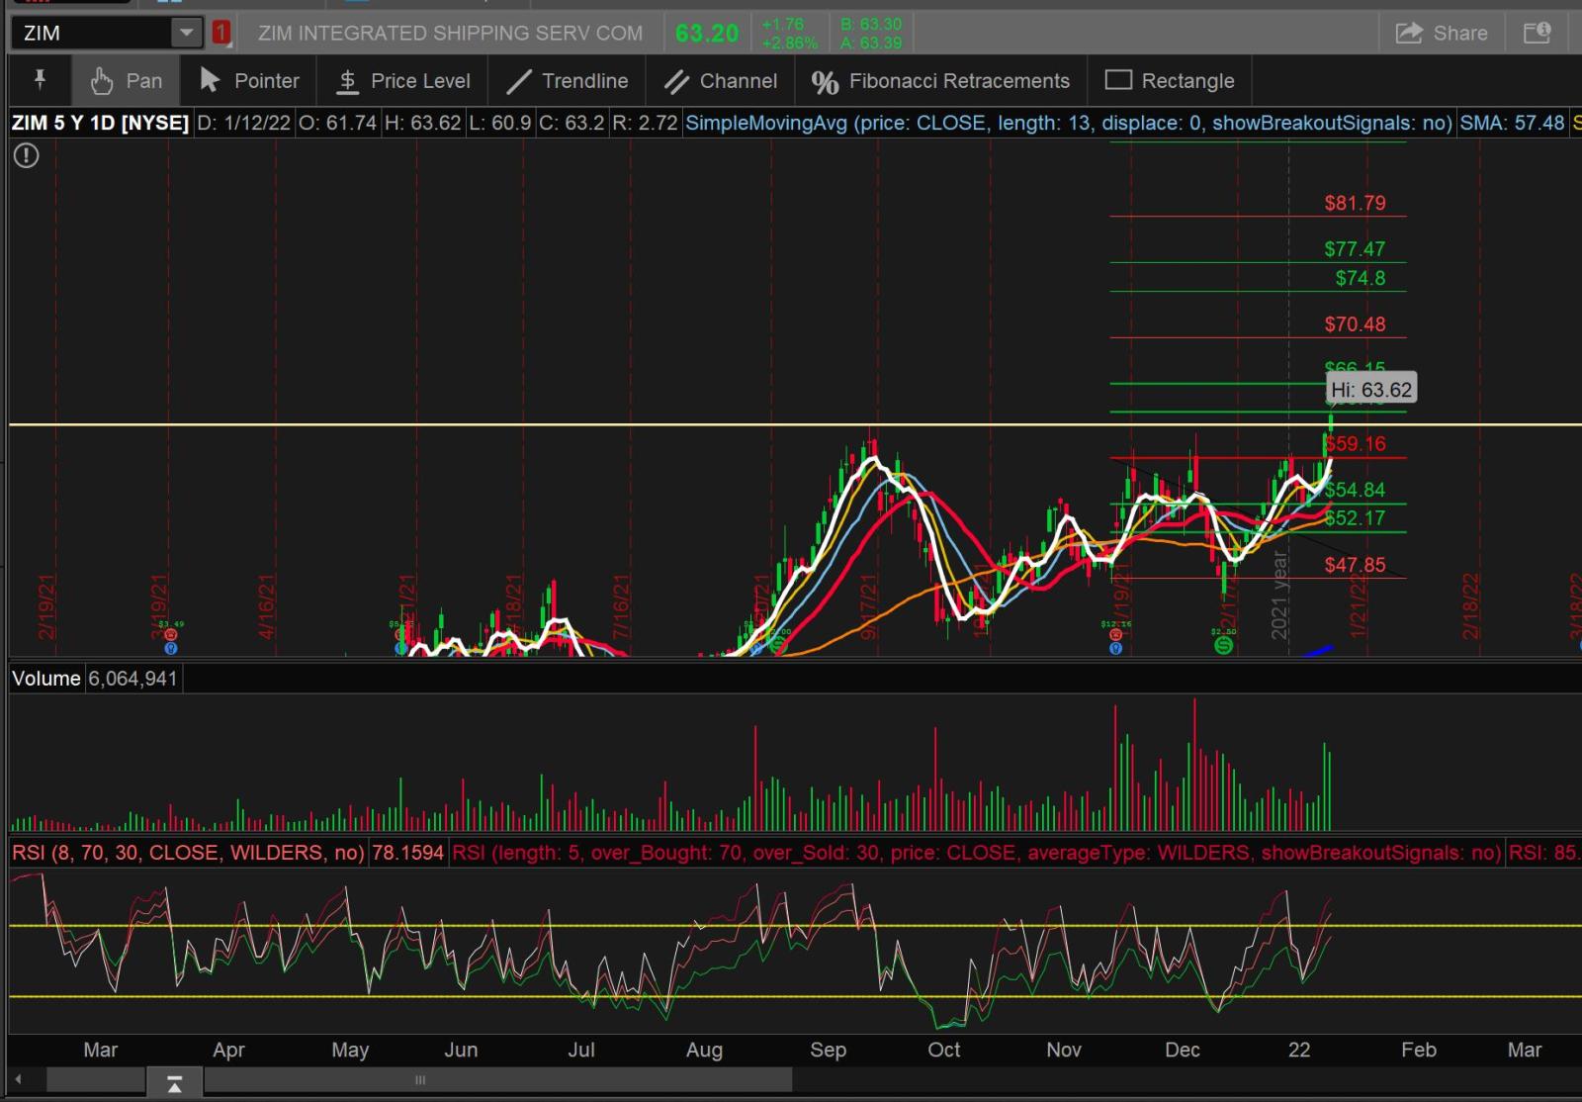Image resolution: width=1582 pixels, height=1102 pixels.
Task: Click the volume value 6,064,941
Action: point(132,679)
